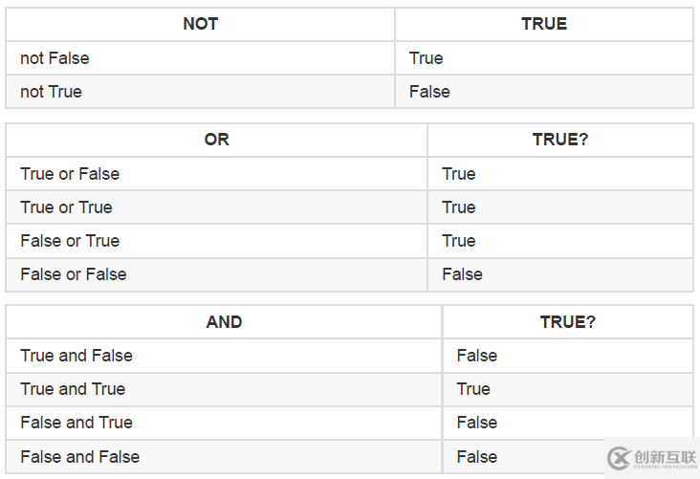Select the TRUE header in first table
This screenshot has width=700, height=479.
tap(544, 24)
